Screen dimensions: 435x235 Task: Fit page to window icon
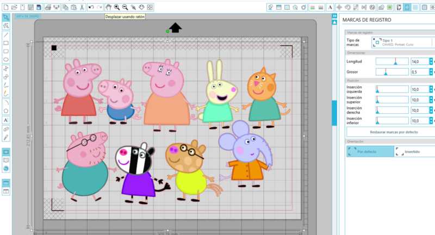pos(150,7)
